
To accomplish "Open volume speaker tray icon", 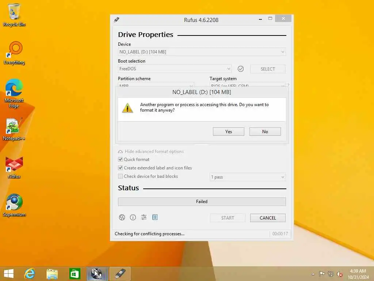I will (339, 274).
